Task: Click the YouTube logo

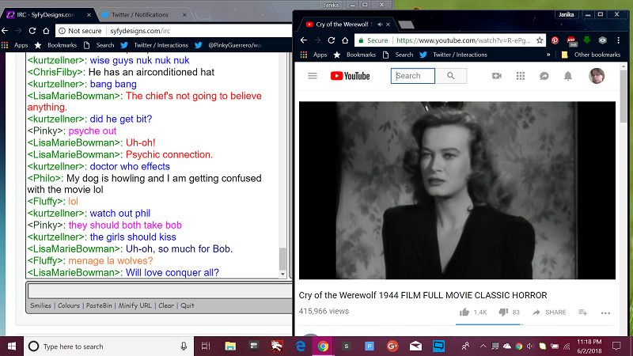Action: coord(350,76)
